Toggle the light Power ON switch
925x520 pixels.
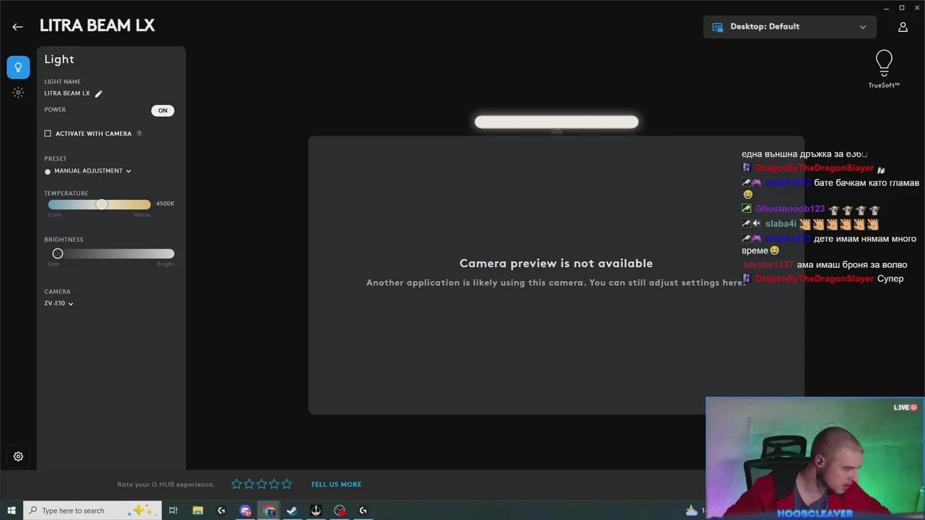click(x=163, y=110)
